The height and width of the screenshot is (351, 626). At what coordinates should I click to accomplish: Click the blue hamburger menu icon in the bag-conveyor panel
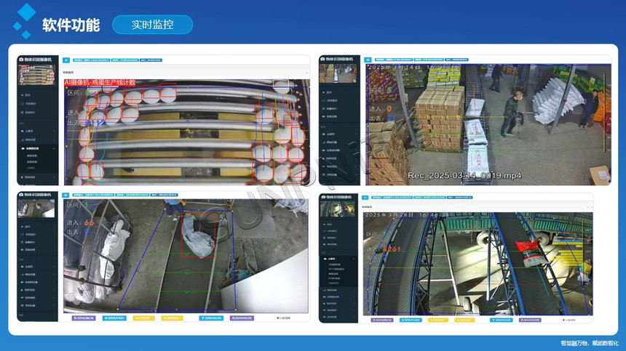[65, 195]
